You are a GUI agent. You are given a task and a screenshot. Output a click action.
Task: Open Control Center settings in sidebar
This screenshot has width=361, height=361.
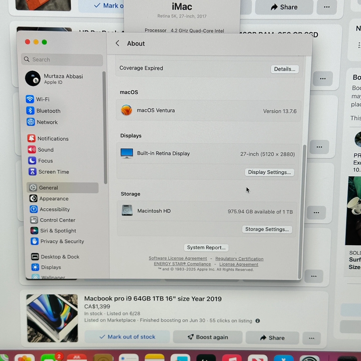53,220
